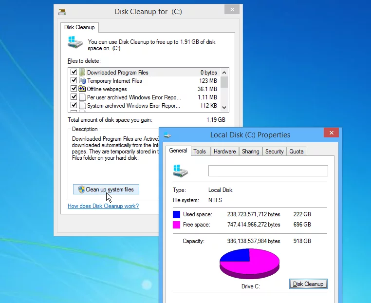Image resolution: width=371 pixels, height=303 pixels.
Task: Toggle the Offline webpages checkbox
Action: [74, 88]
